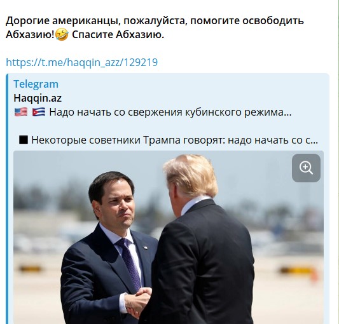
Task: Open the t.me/haqqin_azz/129219 link
Action: click(81, 62)
